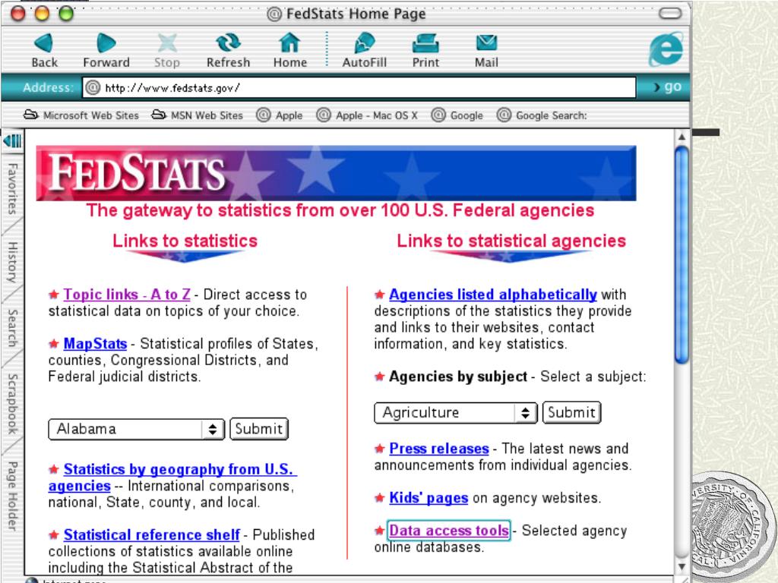Open the Apple bookmark
Image resolution: width=778 pixels, height=583 pixels.
click(x=280, y=115)
